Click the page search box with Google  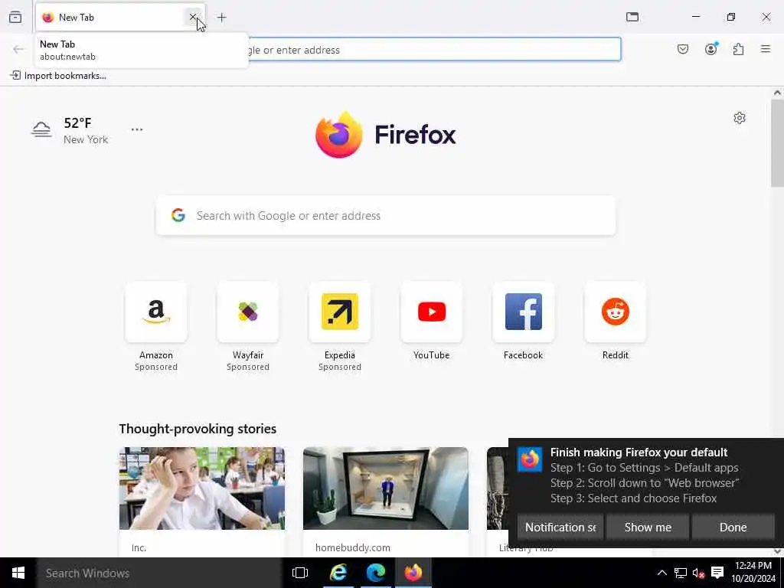[x=386, y=215]
